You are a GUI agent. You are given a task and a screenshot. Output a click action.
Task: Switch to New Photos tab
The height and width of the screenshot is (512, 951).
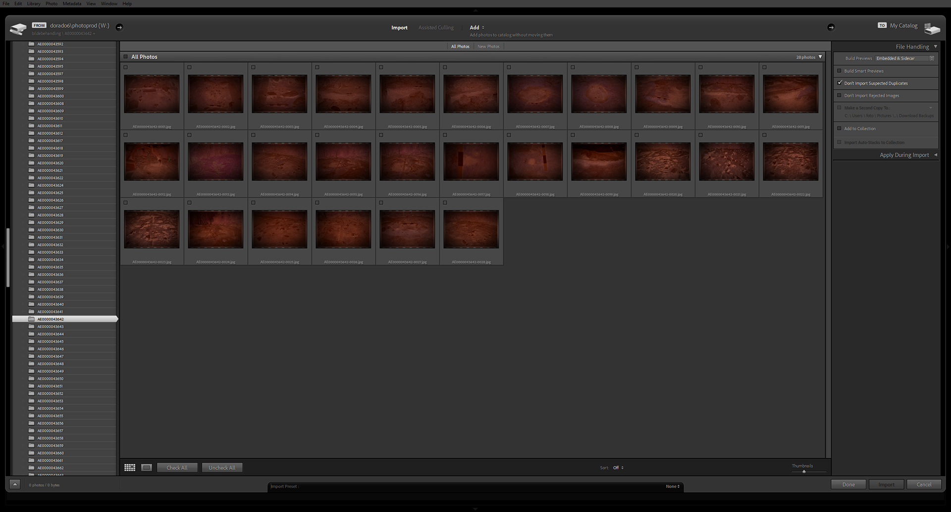[488, 47]
